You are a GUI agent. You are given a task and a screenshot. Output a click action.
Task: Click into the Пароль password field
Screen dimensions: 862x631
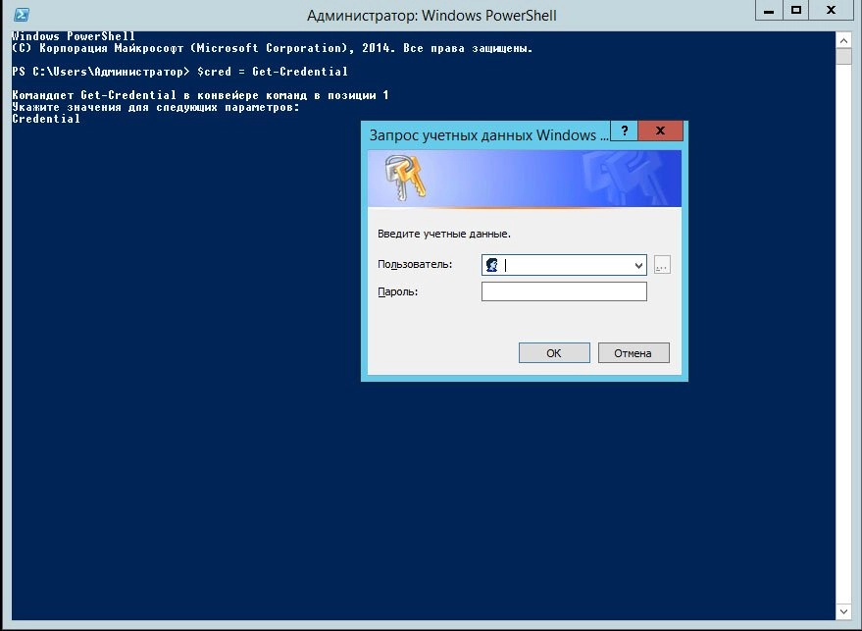pos(564,291)
